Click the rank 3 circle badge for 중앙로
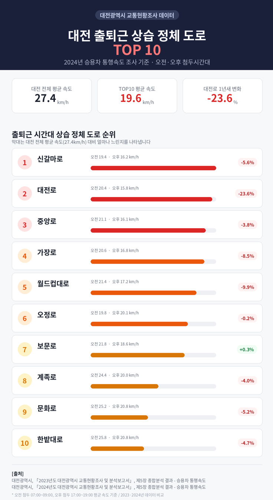This screenshot has height=500, width=273. pyautogui.click(x=25, y=225)
